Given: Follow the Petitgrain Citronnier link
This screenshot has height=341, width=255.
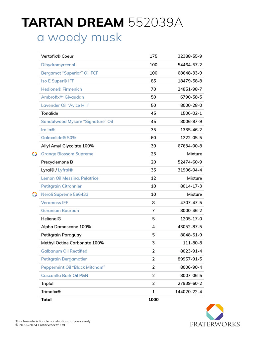Looking at the screenshot, I should click(61, 186).
